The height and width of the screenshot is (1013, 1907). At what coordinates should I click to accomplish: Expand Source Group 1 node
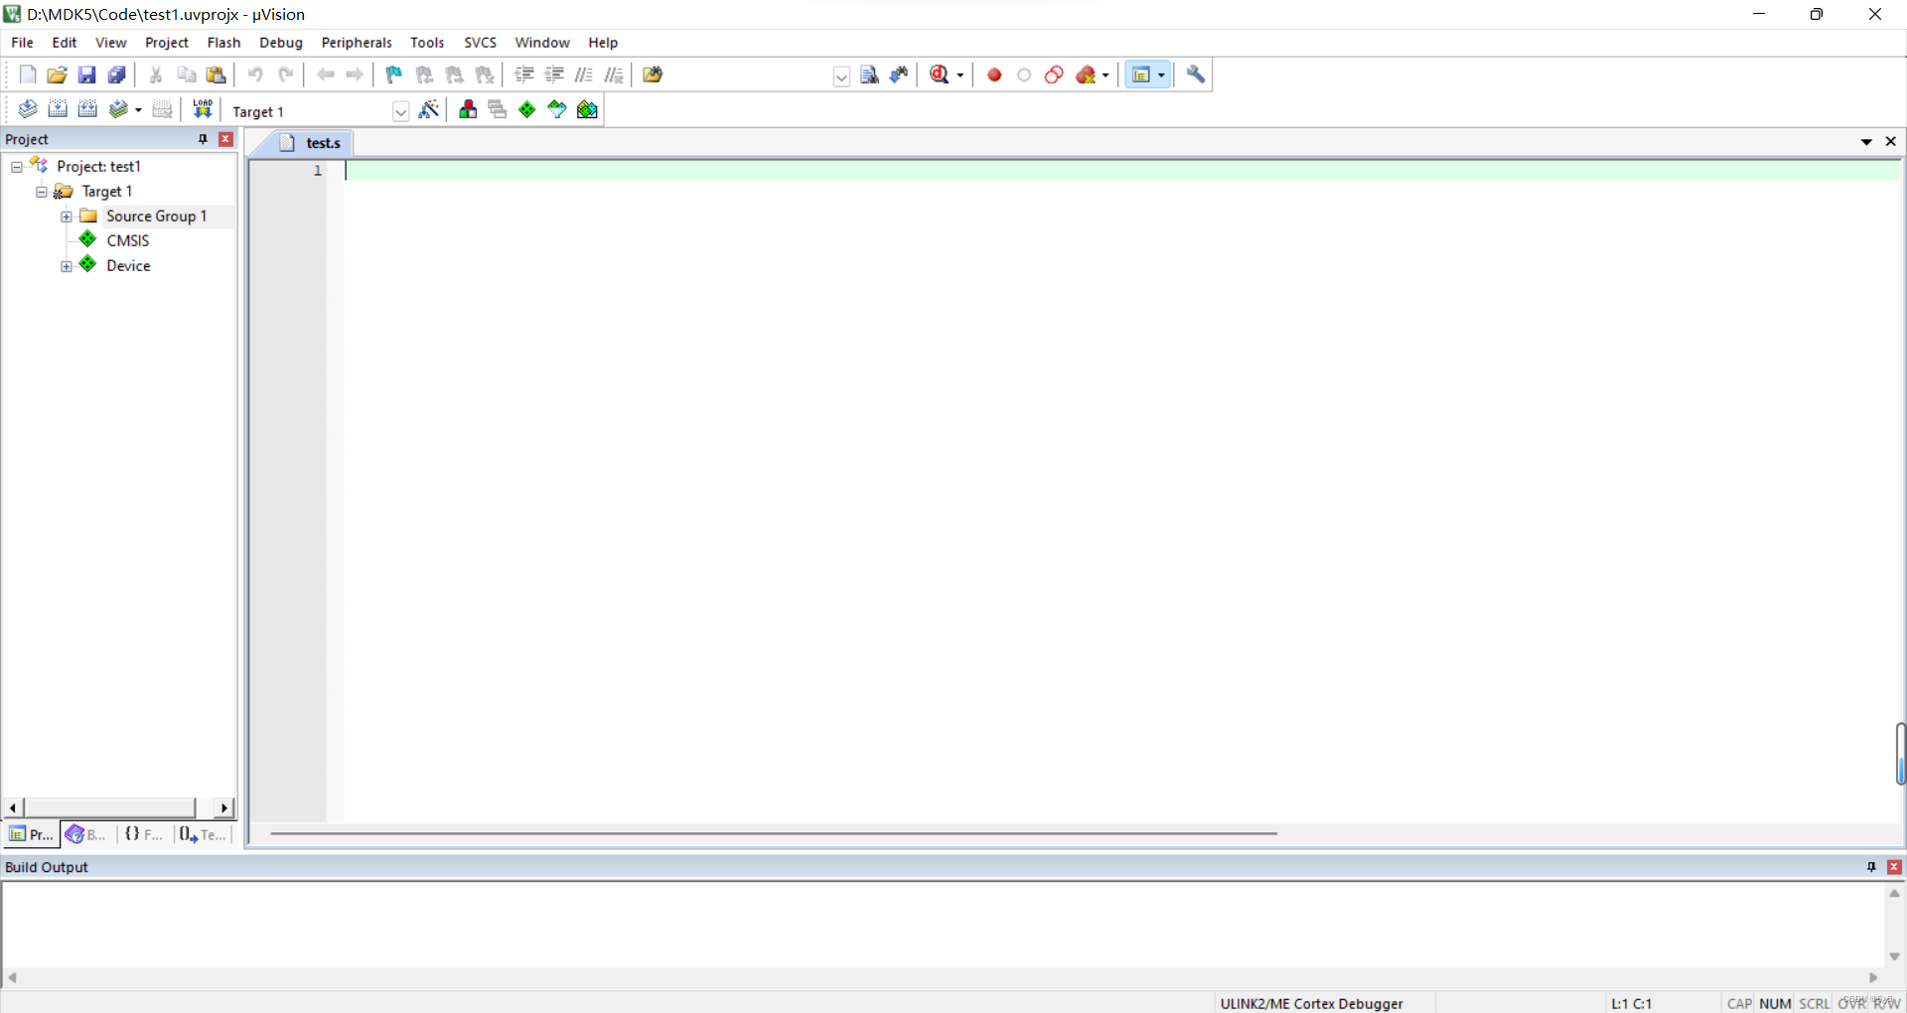pyautogui.click(x=67, y=217)
